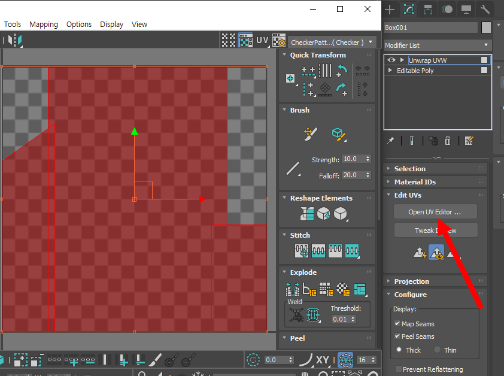Click the Pack Custom icon in Explode
The width and height of the screenshot is (504, 376).
click(360, 289)
